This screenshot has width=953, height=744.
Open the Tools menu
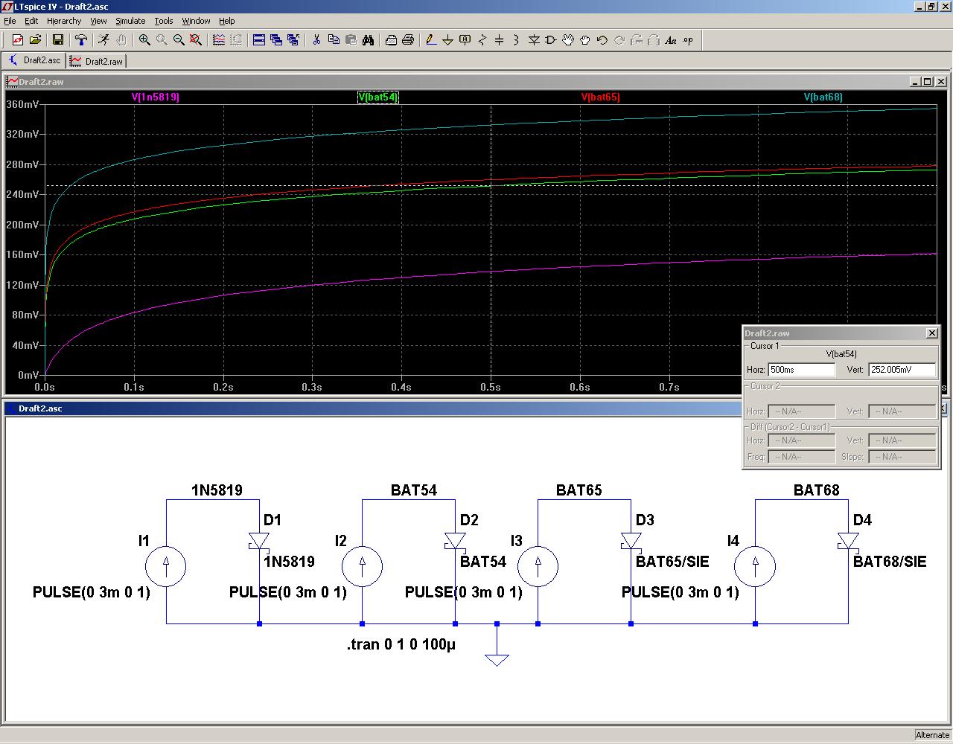(164, 21)
